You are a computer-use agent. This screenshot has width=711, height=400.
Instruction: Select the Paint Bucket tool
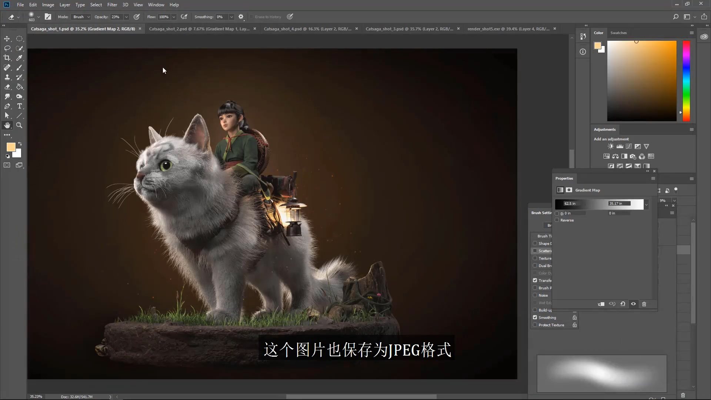click(19, 87)
